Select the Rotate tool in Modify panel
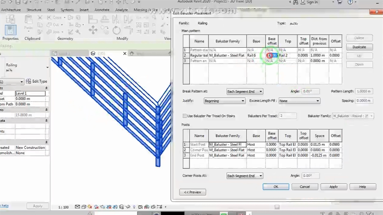 click(x=116, y=30)
